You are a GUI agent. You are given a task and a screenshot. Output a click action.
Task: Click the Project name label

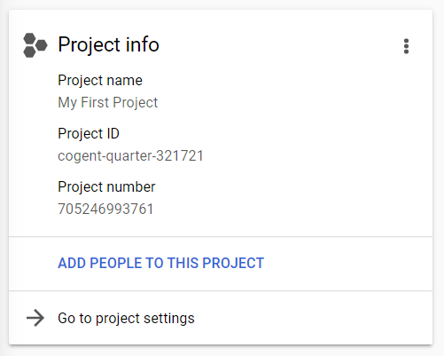pyautogui.click(x=100, y=81)
